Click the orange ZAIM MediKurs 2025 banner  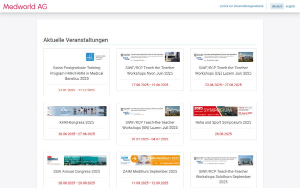click(150, 160)
